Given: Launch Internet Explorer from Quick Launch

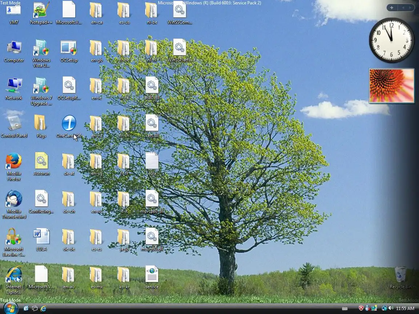Looking at the screenshot, I should click(x=43, y=309).
